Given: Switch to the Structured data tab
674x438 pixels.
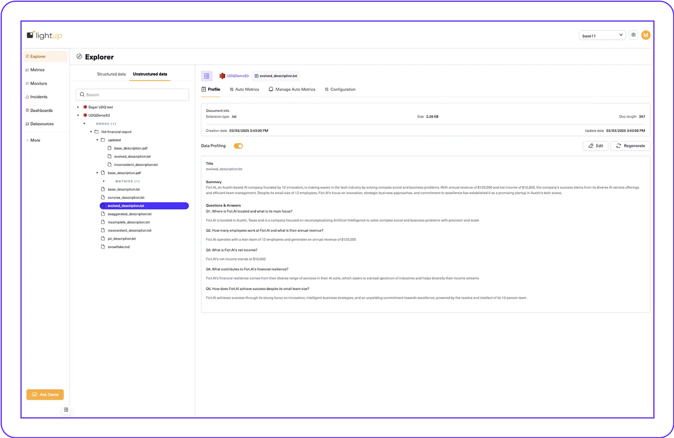Looking at the screenshot, I should (111, 74).
